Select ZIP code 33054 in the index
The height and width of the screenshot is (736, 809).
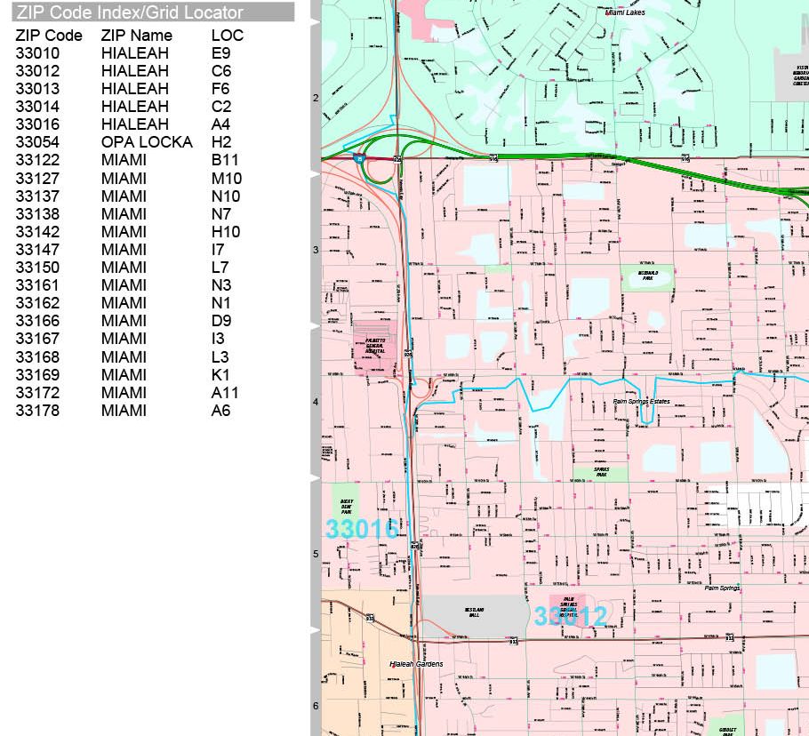tap(37, 142)
